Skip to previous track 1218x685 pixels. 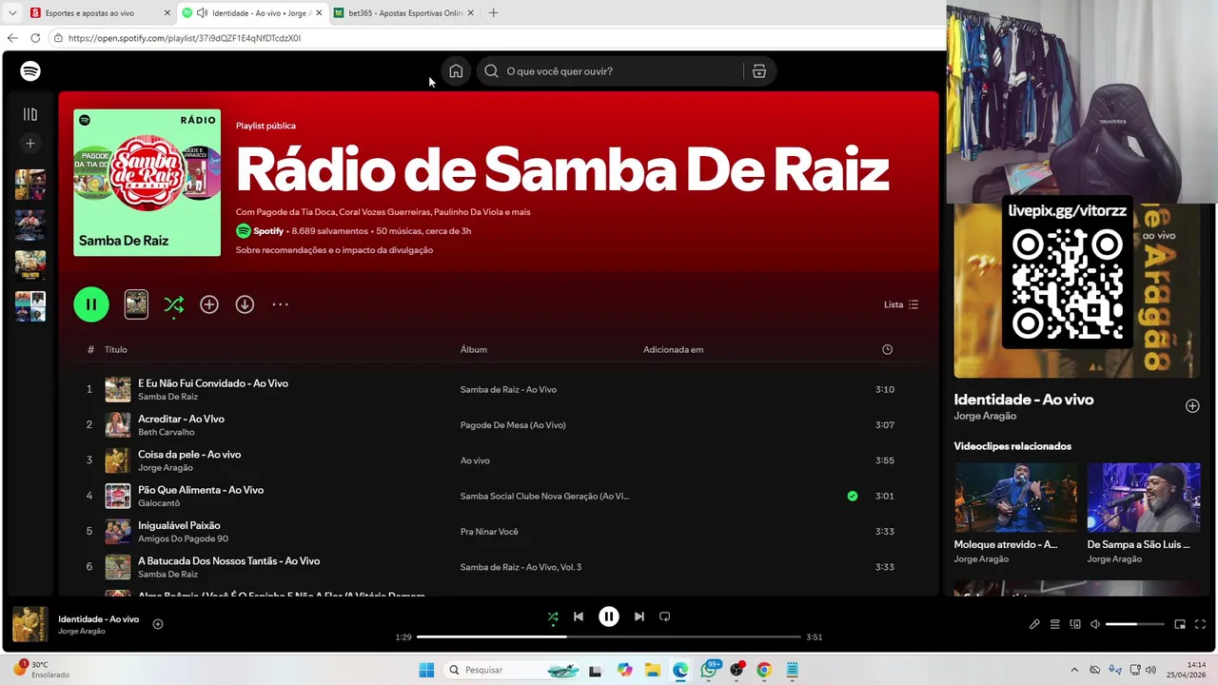click(x=579, y=616)
